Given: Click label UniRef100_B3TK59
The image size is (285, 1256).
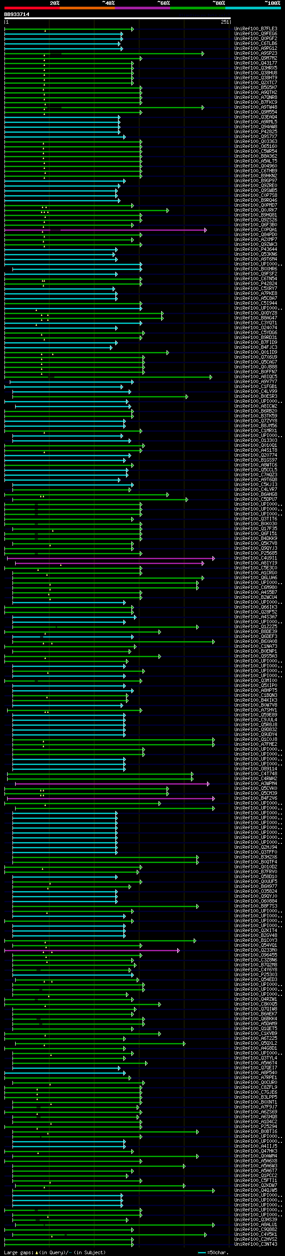Looking at the screenshot, I should click(256, 417).
